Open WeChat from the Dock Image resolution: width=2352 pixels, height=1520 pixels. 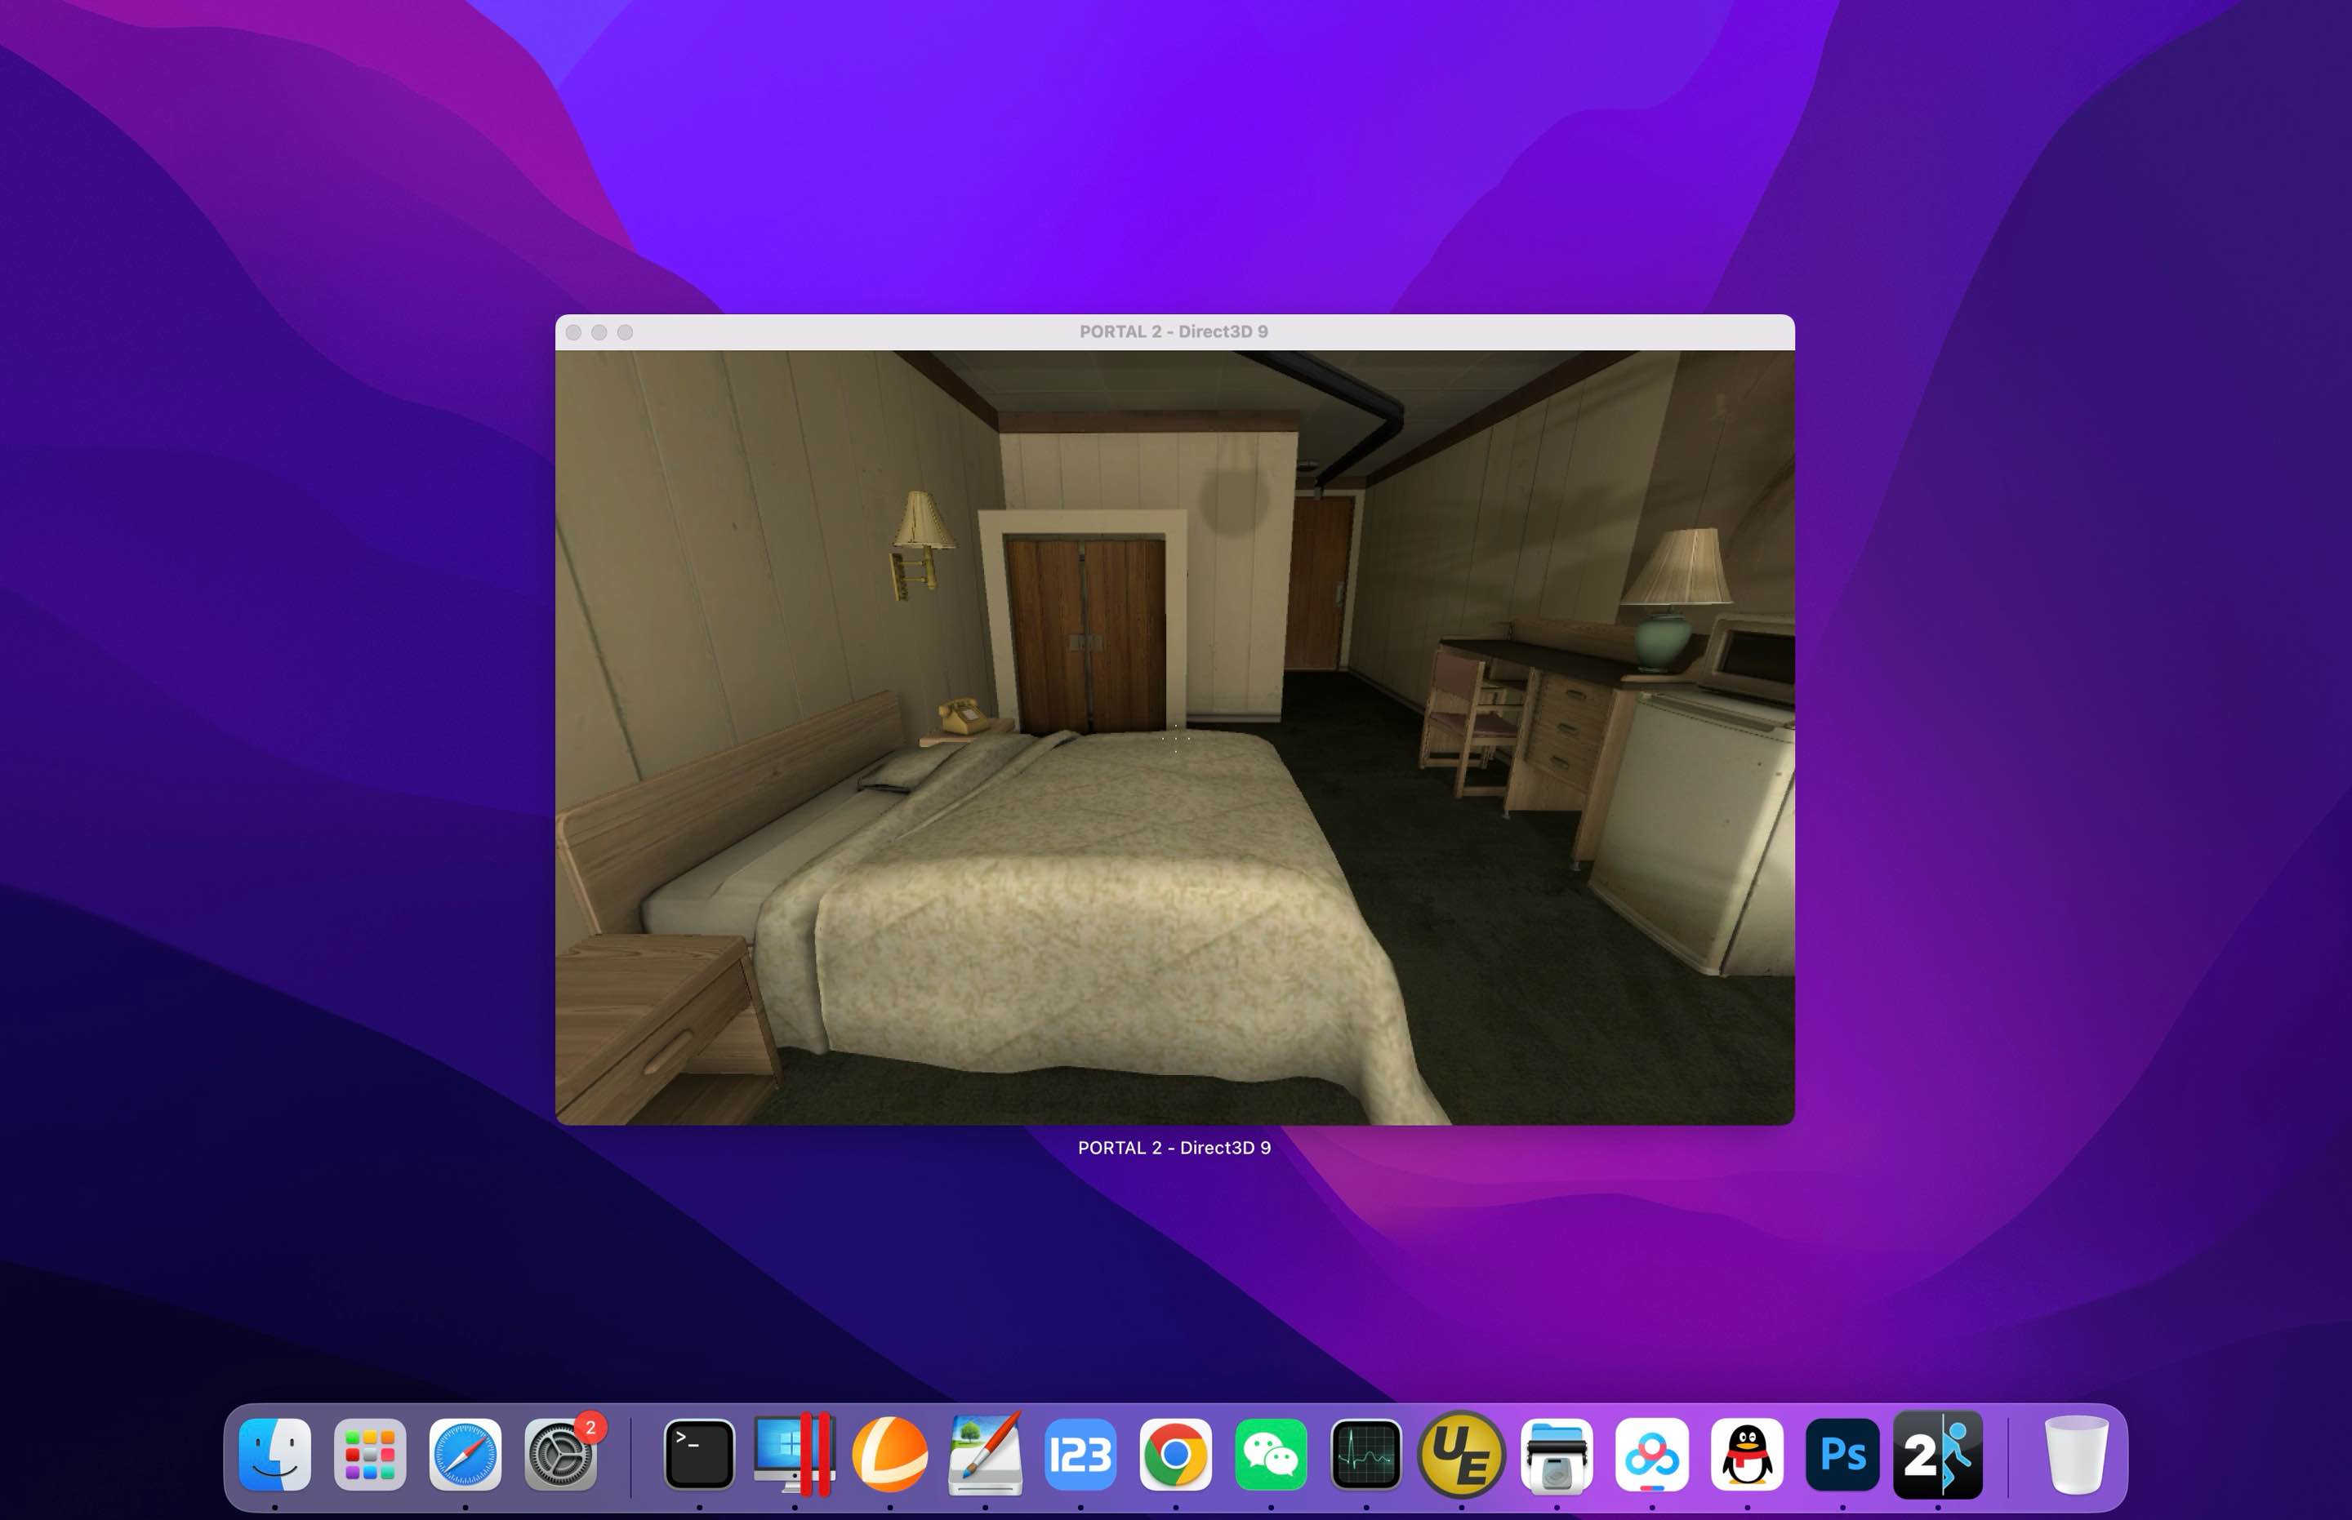pyautogui.click(x=1271, y=1454)
